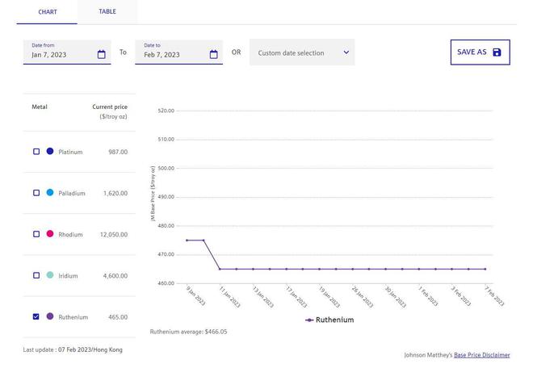Click the floppy disk save icon

(x=497, y=52)
